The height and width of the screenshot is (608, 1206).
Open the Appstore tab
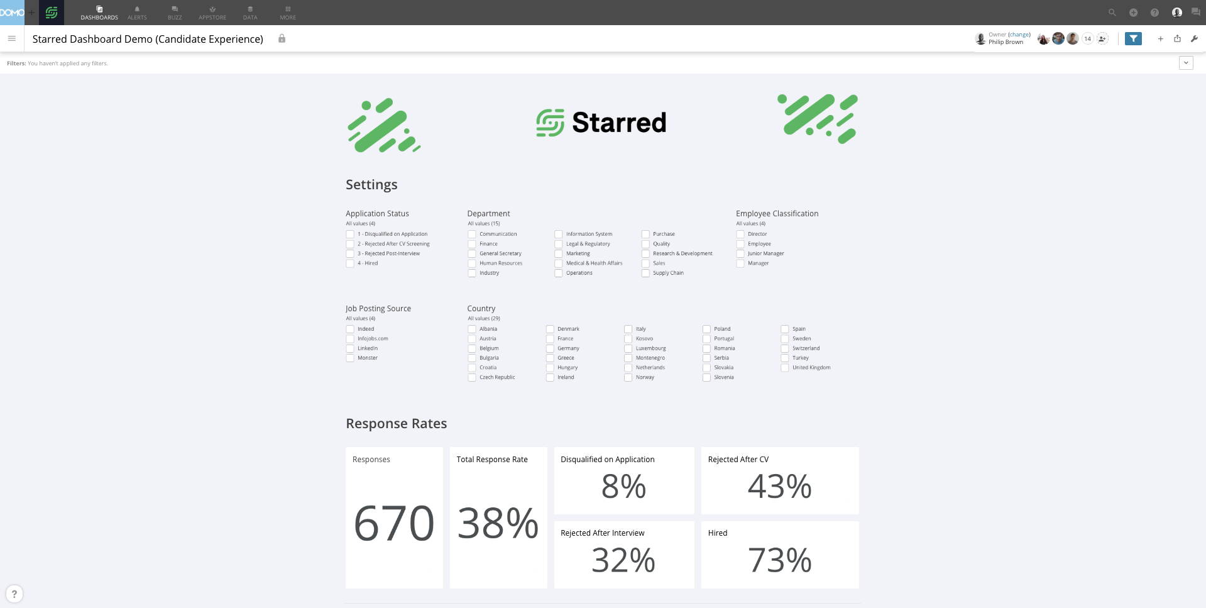pyautogui.click(x=212, y=13)
